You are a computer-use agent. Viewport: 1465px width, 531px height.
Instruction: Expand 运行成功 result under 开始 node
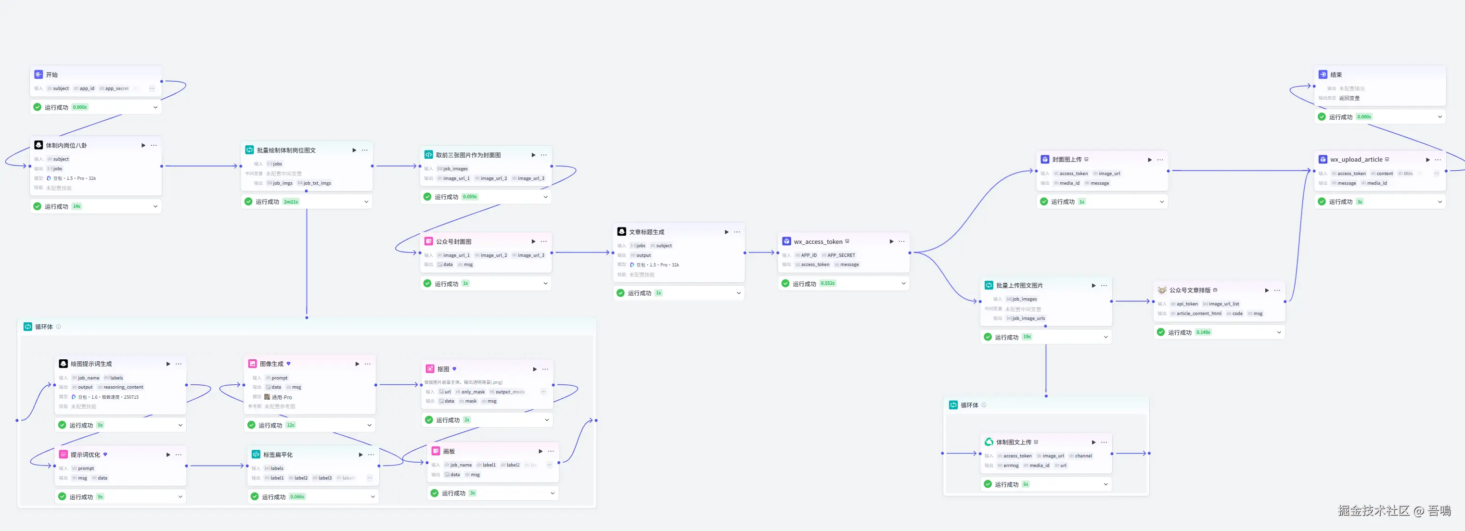click(x=155, y=107)
